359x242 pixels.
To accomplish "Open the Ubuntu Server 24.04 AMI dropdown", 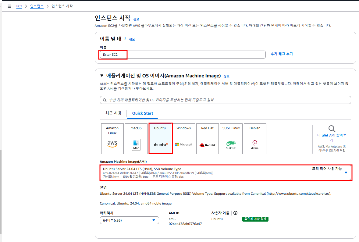I will pyautogui.click(x=226, y=173).
